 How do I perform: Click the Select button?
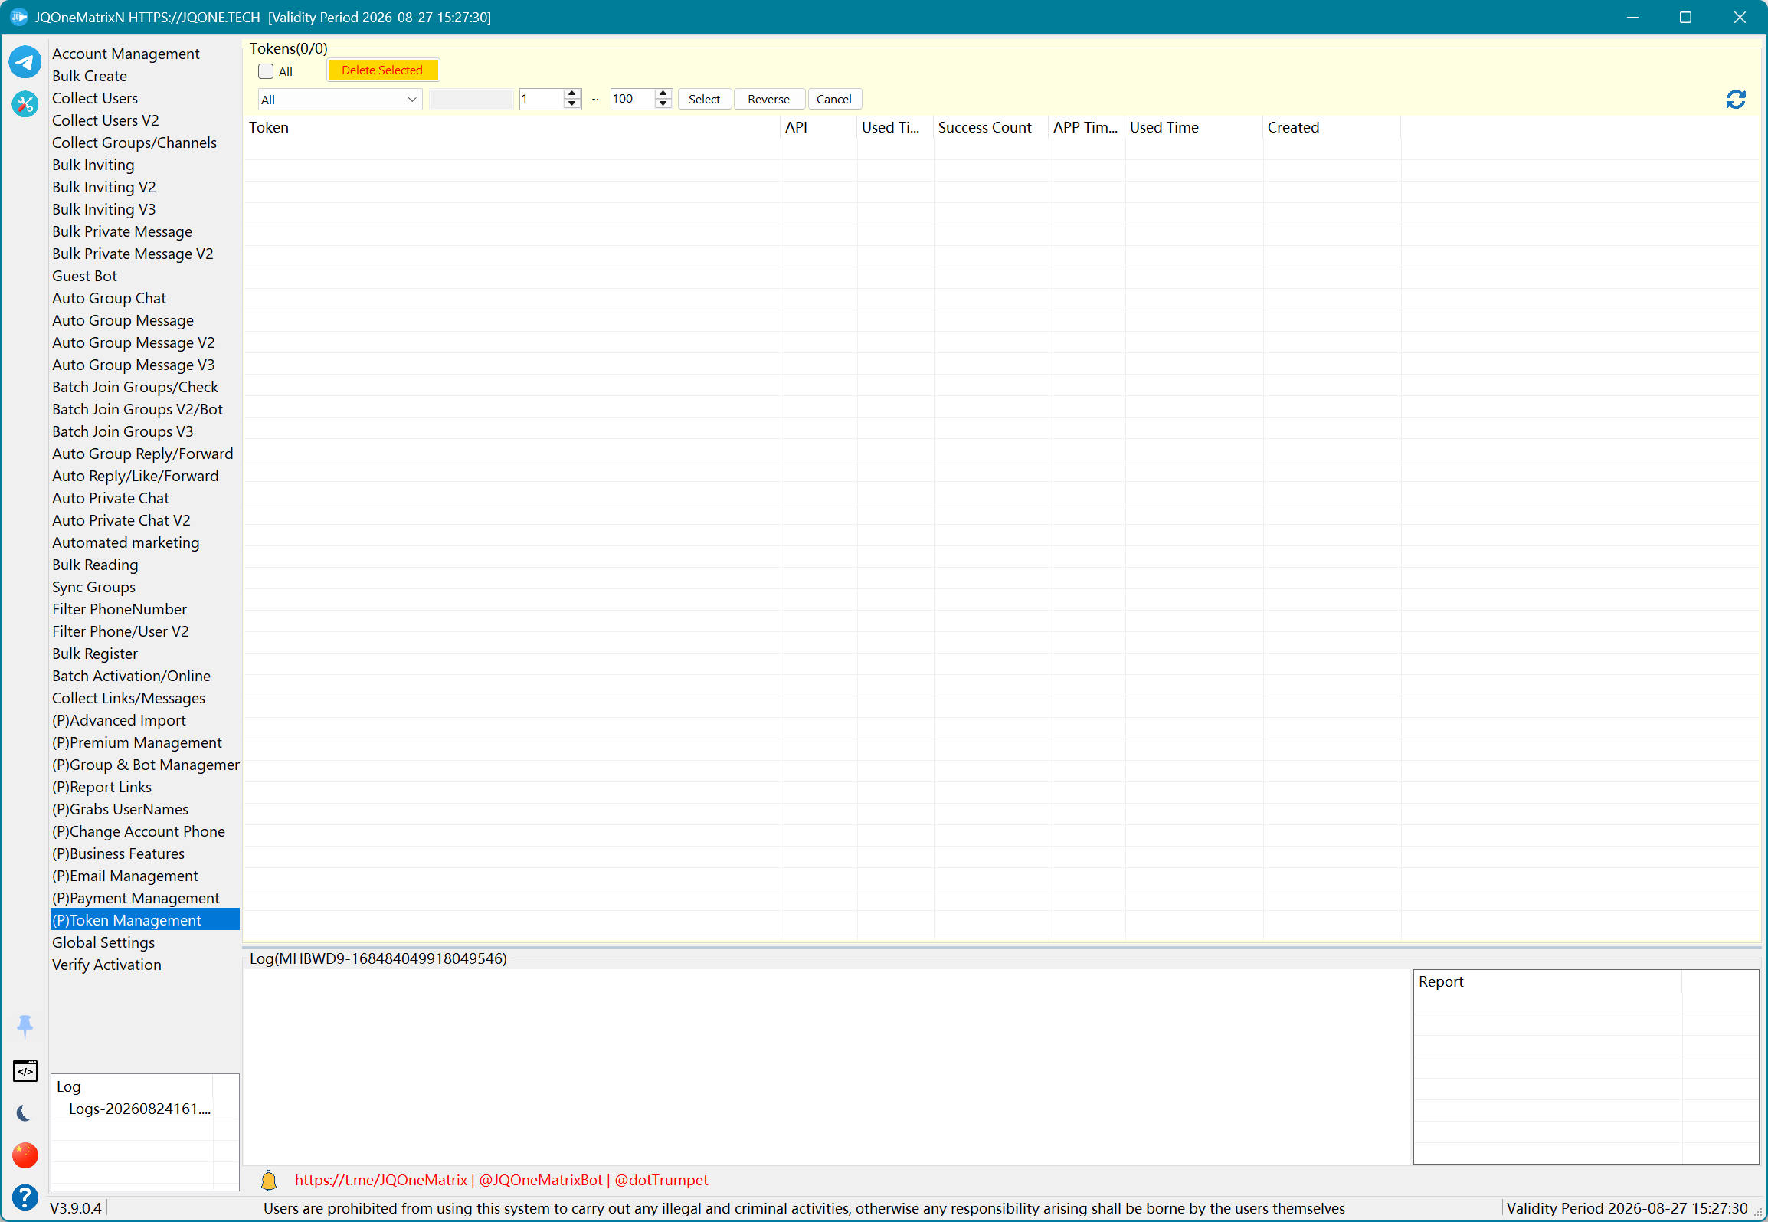point(704,100)
